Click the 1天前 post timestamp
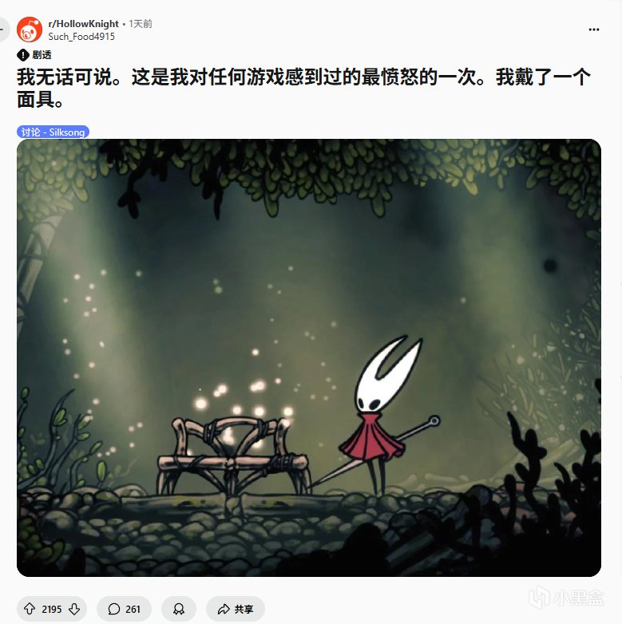The width and height of the screenshot is (622, 624). (x=141, y=24)
